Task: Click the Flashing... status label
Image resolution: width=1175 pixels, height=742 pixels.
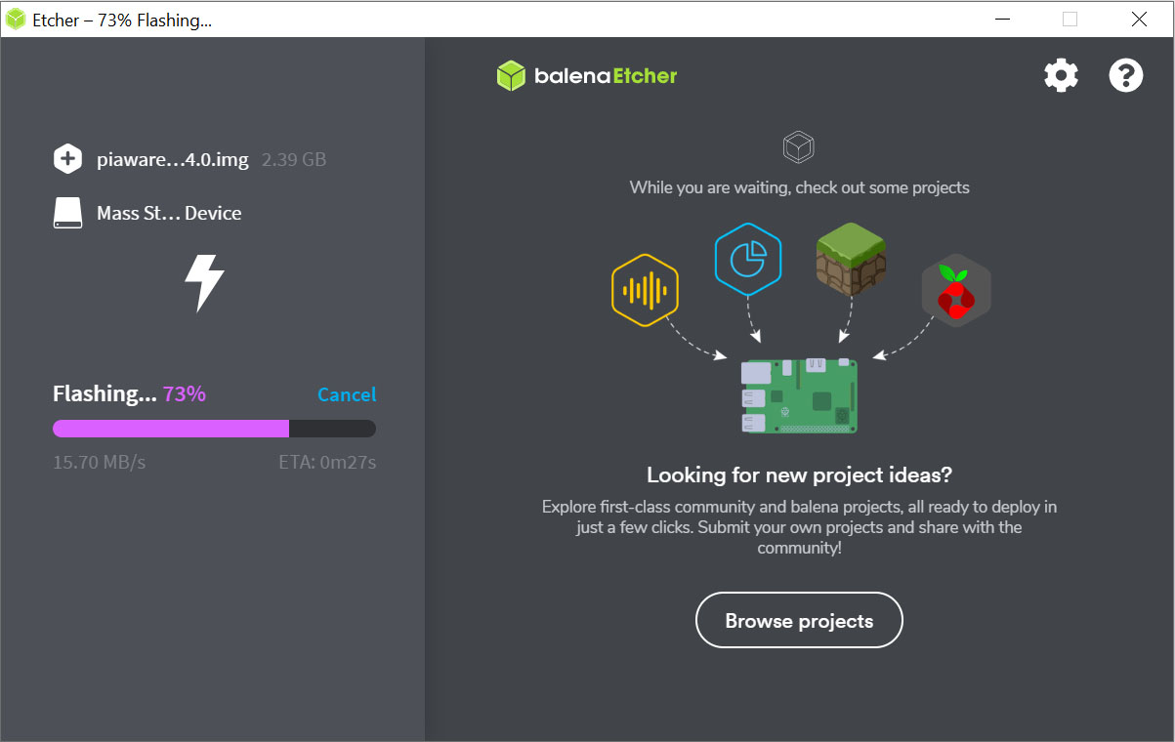Action: pyautogui.click(x=105, y=393)
